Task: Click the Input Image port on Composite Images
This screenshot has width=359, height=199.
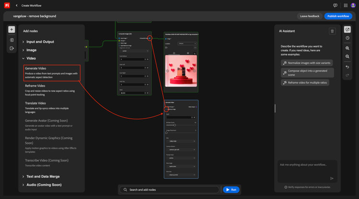Action: pos(119,38)
